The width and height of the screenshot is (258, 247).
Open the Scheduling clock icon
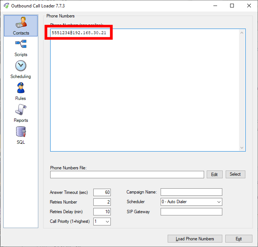(21, 66)
